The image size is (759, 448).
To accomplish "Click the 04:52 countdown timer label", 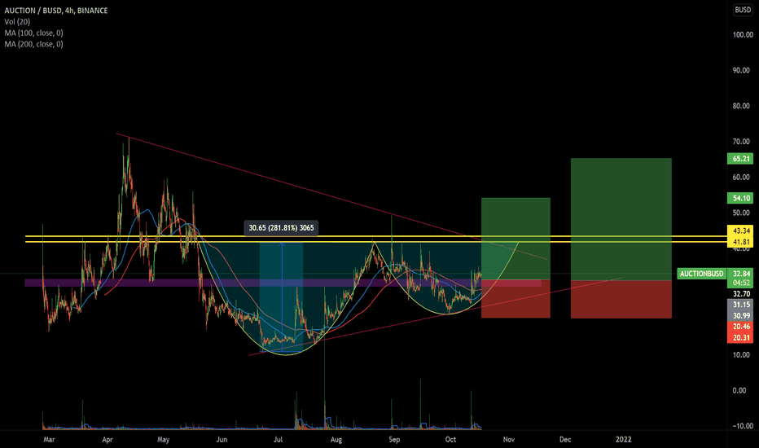I will tap(740, 283).
